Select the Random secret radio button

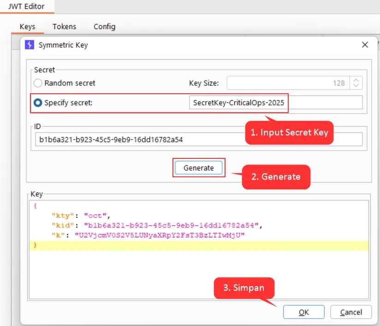(x=38, y=83)
